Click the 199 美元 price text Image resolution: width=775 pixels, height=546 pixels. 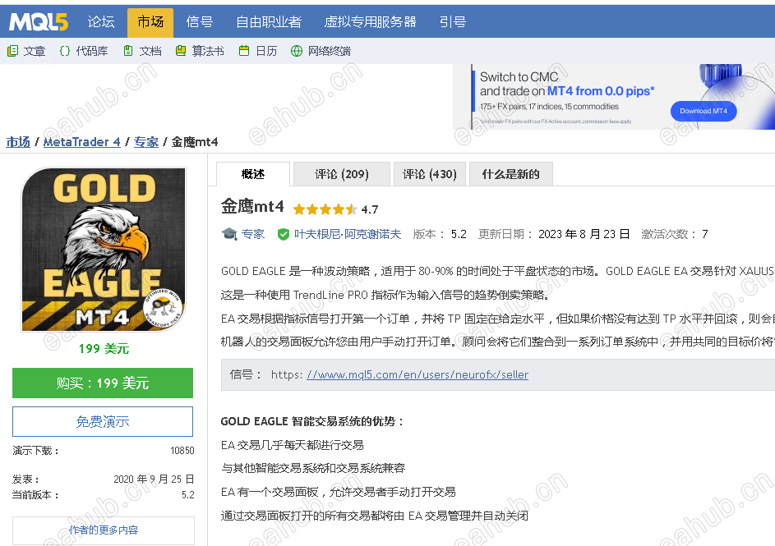coord(104,348)
